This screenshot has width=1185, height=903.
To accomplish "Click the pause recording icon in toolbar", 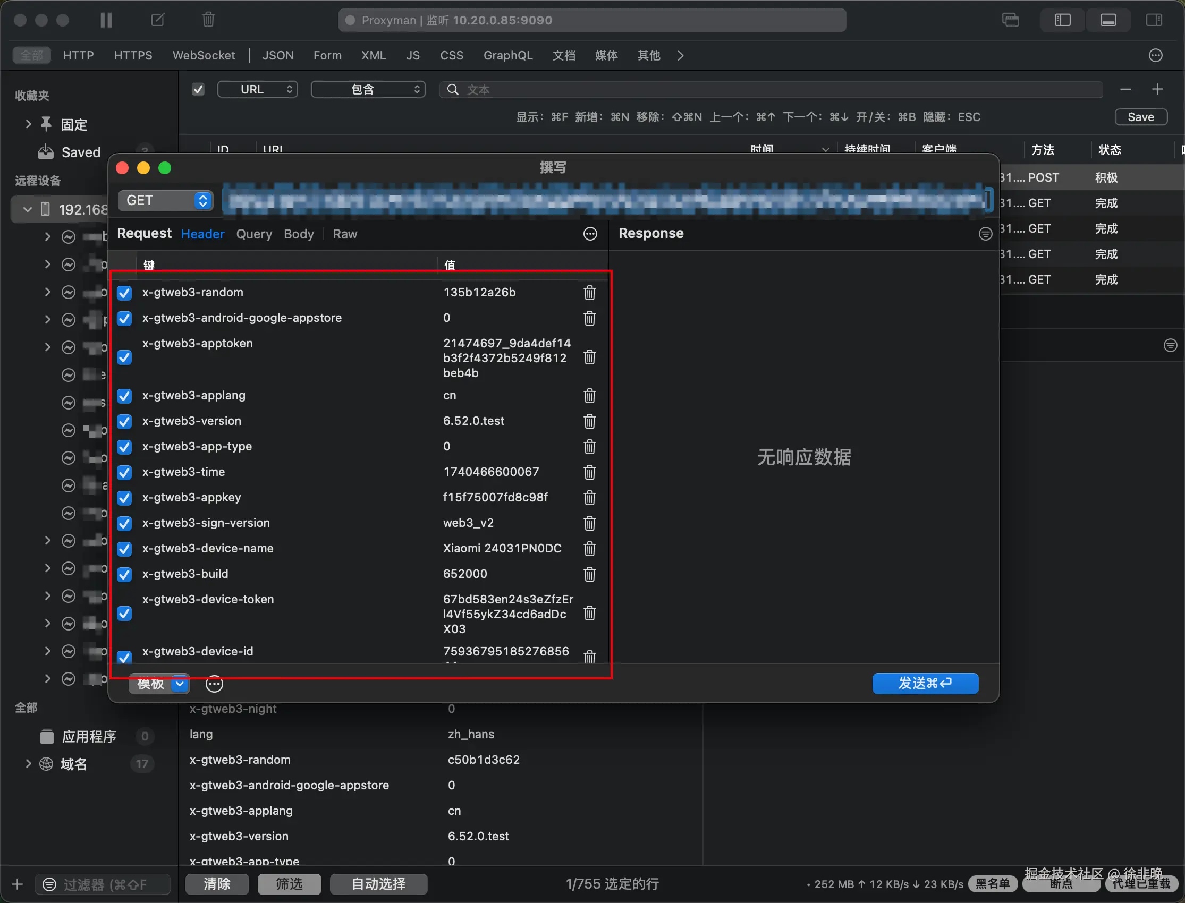I will [x=106, y=20].
